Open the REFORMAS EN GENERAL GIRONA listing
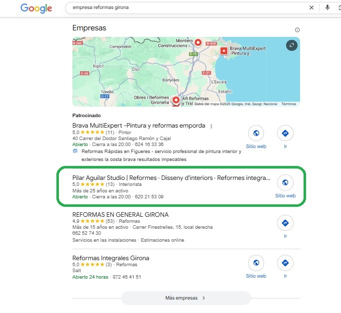 [120, 215]
